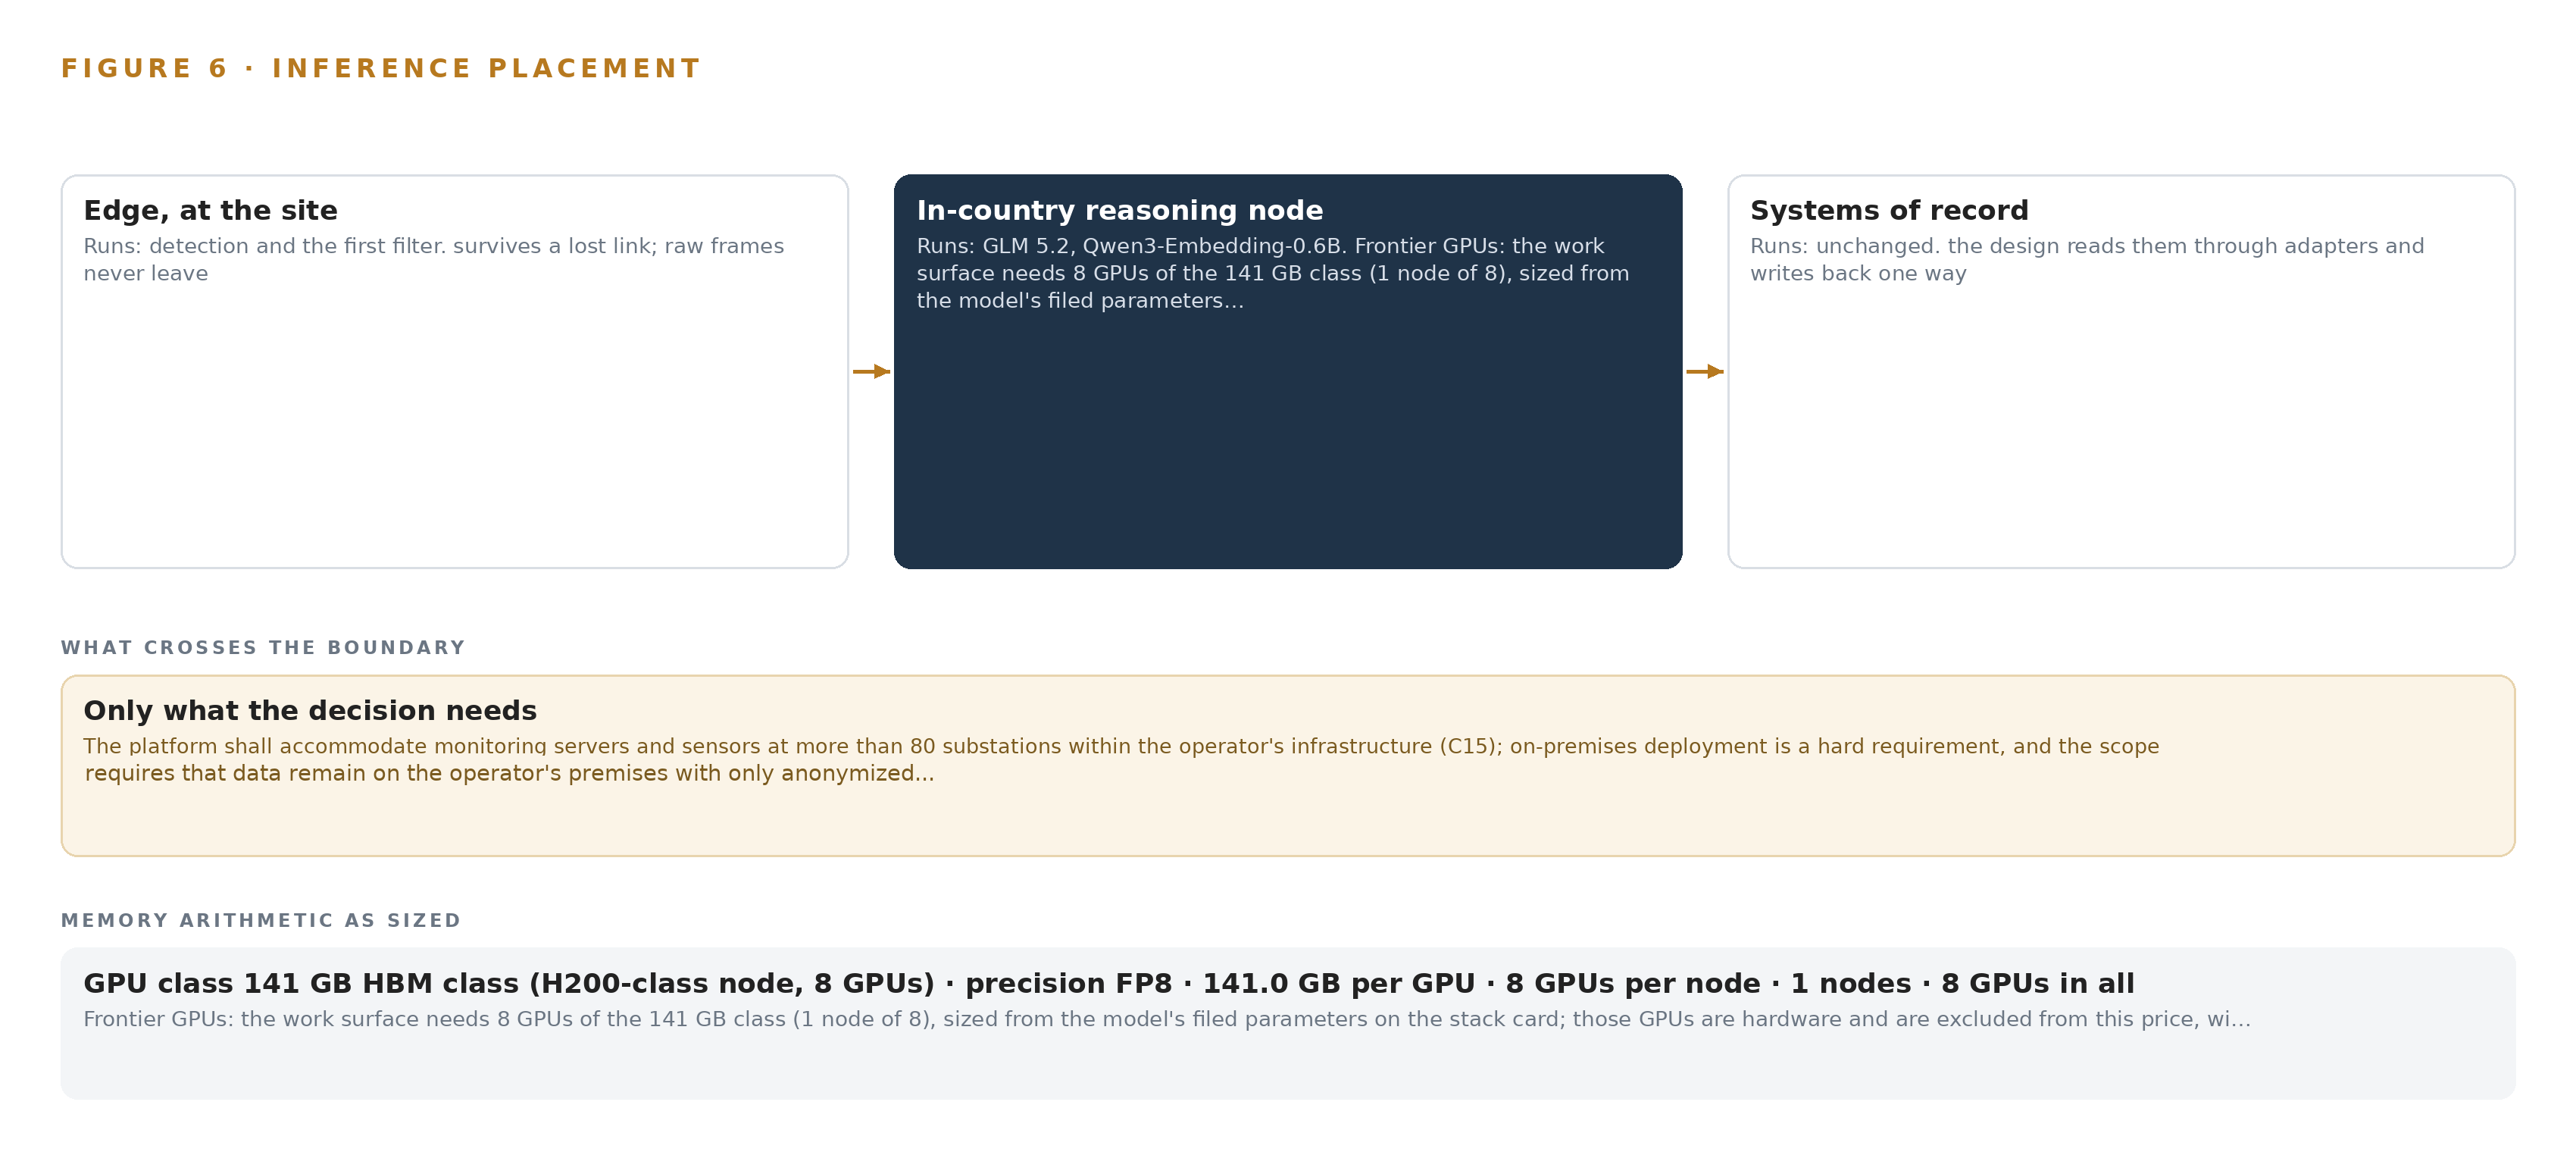
Task: Click the arrow between Edge and reasoning node
Action: (x=871, y=372)
